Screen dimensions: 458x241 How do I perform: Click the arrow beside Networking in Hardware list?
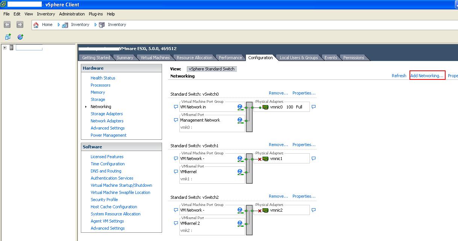[x=86, y=107]
